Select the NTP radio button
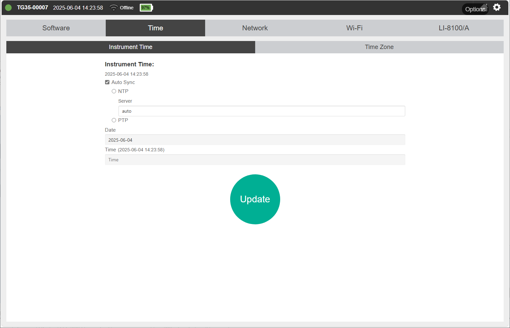This screenshot has height=328, width=510. 114,91
